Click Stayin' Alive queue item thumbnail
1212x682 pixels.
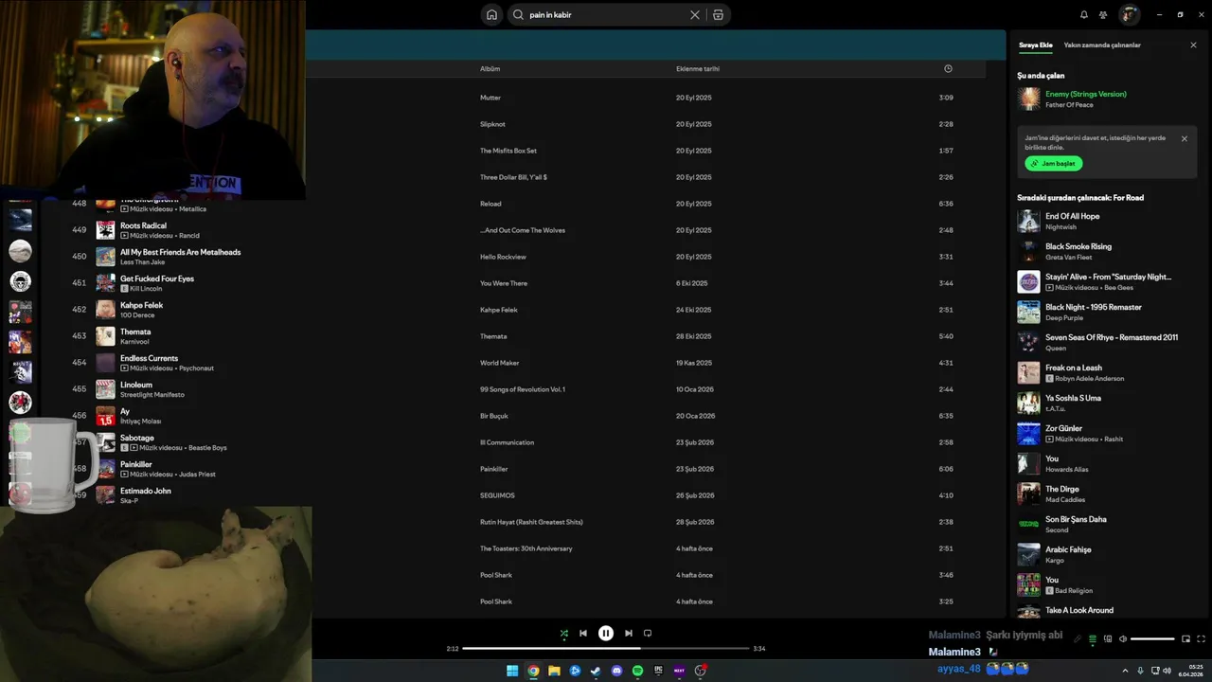pyautogui.click(x=1028, y=281)
